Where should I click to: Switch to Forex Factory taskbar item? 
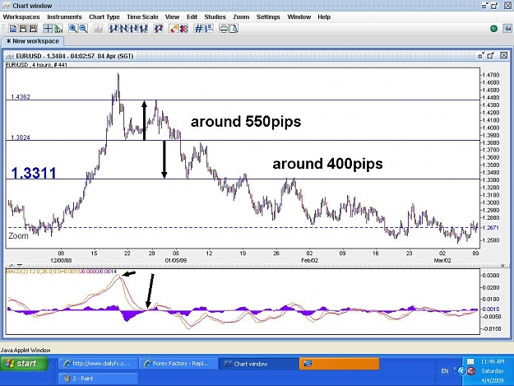pos(178,364)
